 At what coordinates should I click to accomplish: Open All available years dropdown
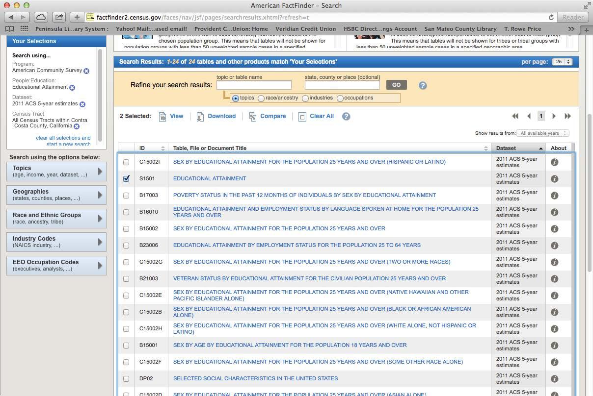click(x=543, y=133)
